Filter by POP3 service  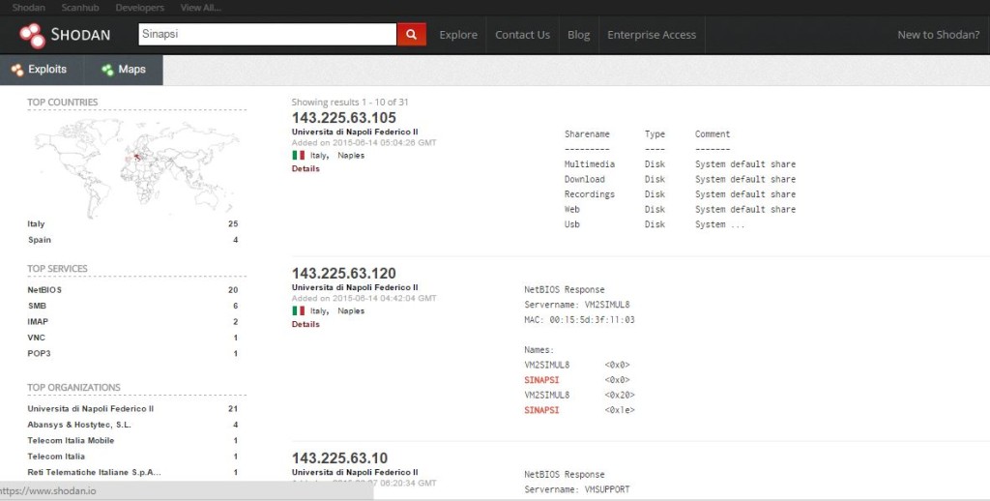(x=39, y=353)
